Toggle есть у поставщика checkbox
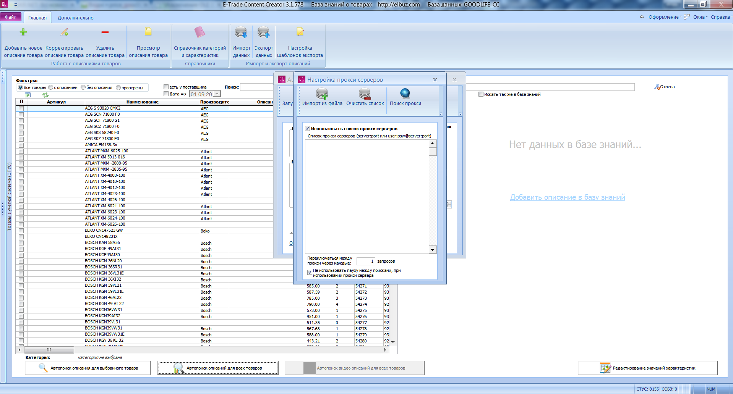This screenshot has width=733, height=394. pyautogui.click(x=166, y=87)
